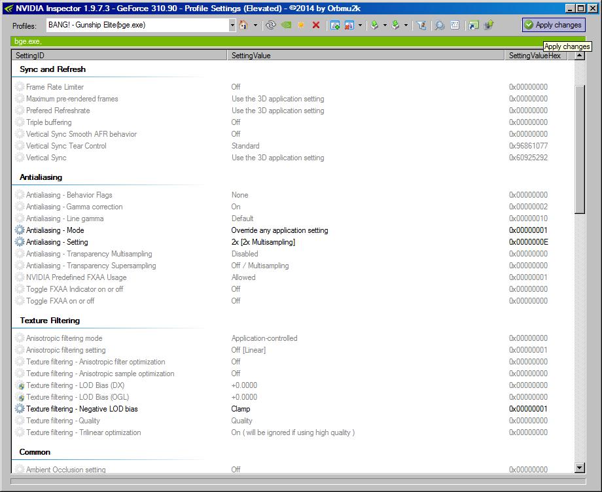This screenshot has height=492, width=602.
Task: Click the 'Off / Multisampling' value
Action: [260, 266]
